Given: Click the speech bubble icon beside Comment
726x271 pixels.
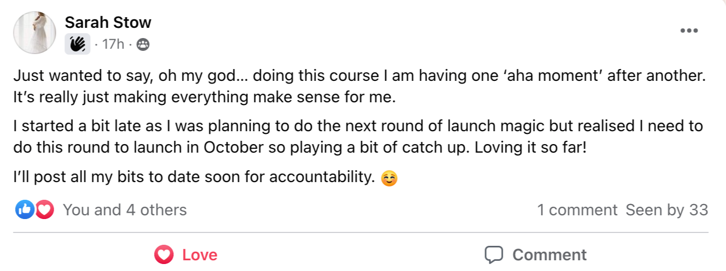Looking at the screenshot, I should click(494, 254).
